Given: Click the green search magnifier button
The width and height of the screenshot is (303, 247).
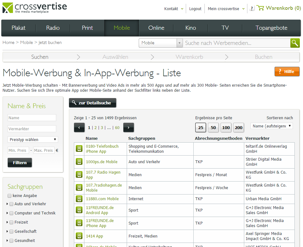Looking at the screenshot, I should (x=295, y=43).
